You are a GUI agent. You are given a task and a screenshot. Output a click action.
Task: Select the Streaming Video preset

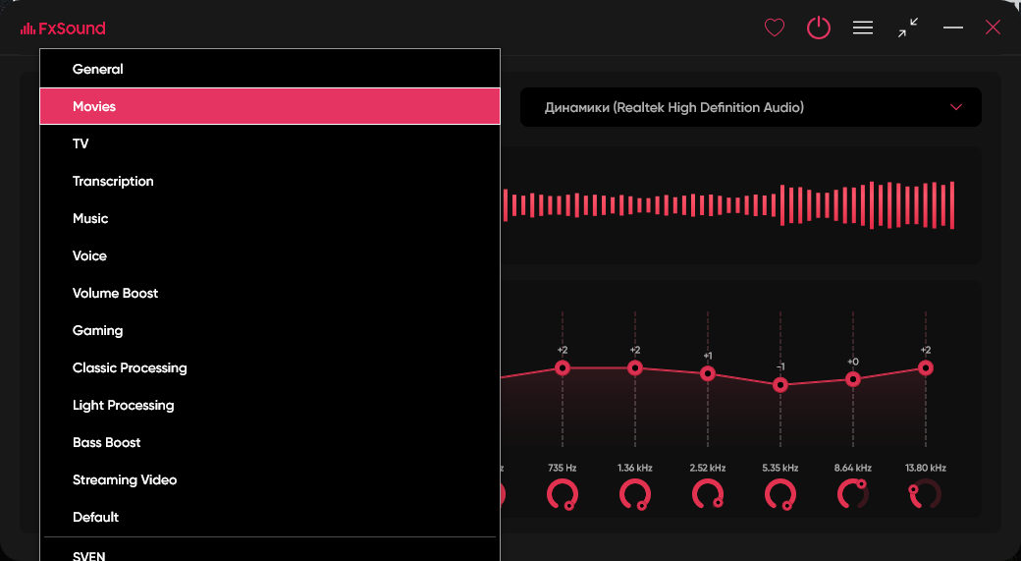click(125, 480)
